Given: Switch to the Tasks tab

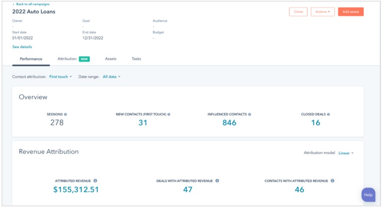Looking at the screenshot, I should coord(136,59).
